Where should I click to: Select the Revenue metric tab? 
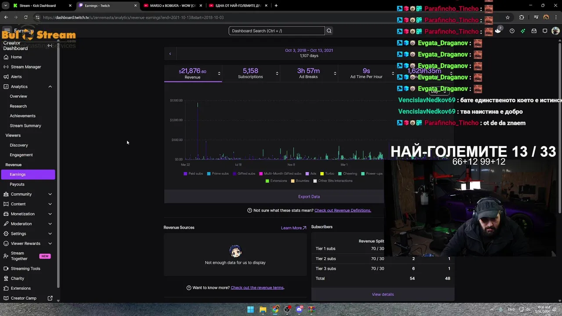pos(193,73)
